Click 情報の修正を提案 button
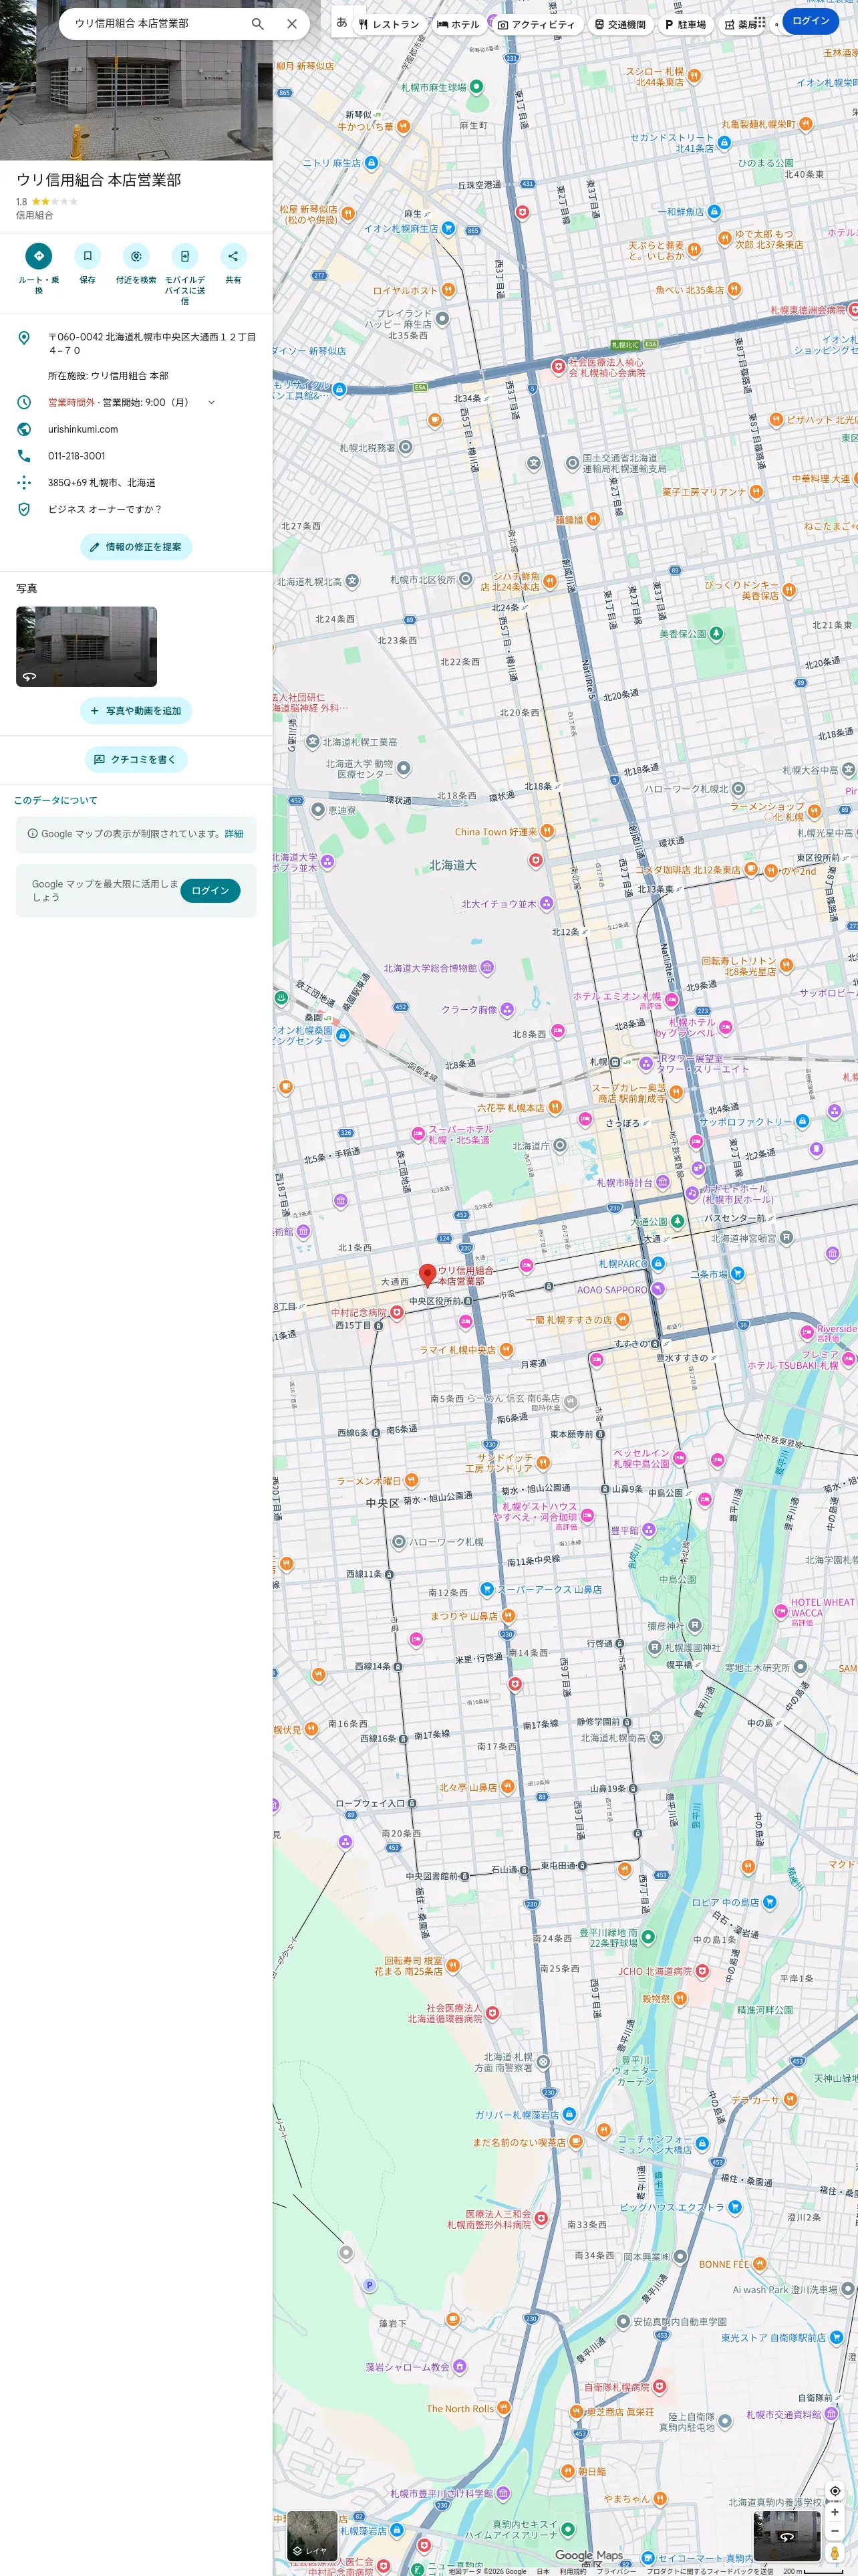The height and width of the screenshot is (2576, 858). (x=136, y=547)
